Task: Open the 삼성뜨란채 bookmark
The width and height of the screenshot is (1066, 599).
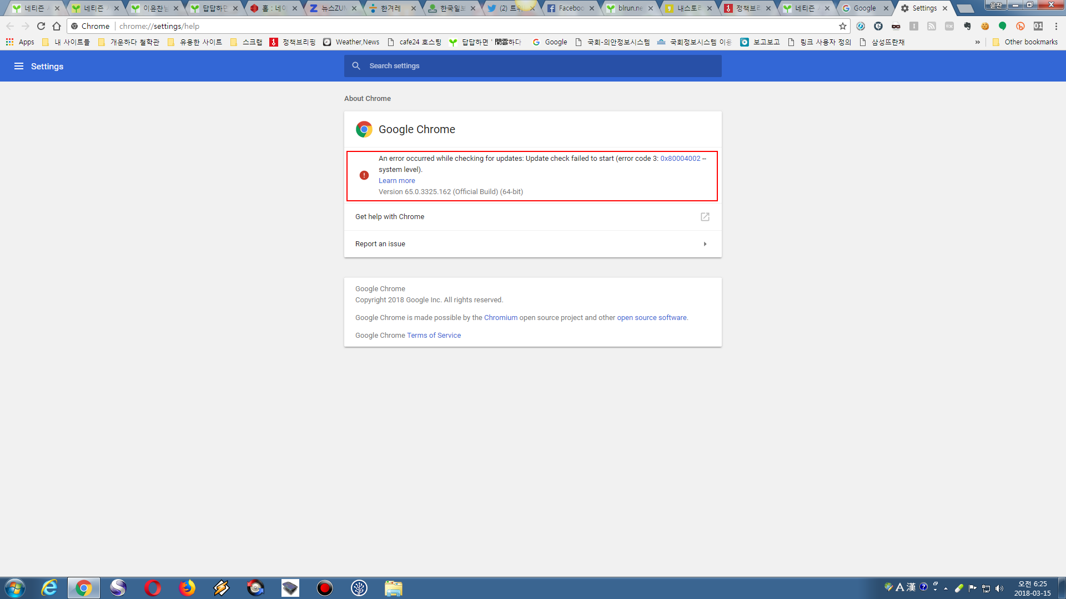Action: (x=882, y=42)
